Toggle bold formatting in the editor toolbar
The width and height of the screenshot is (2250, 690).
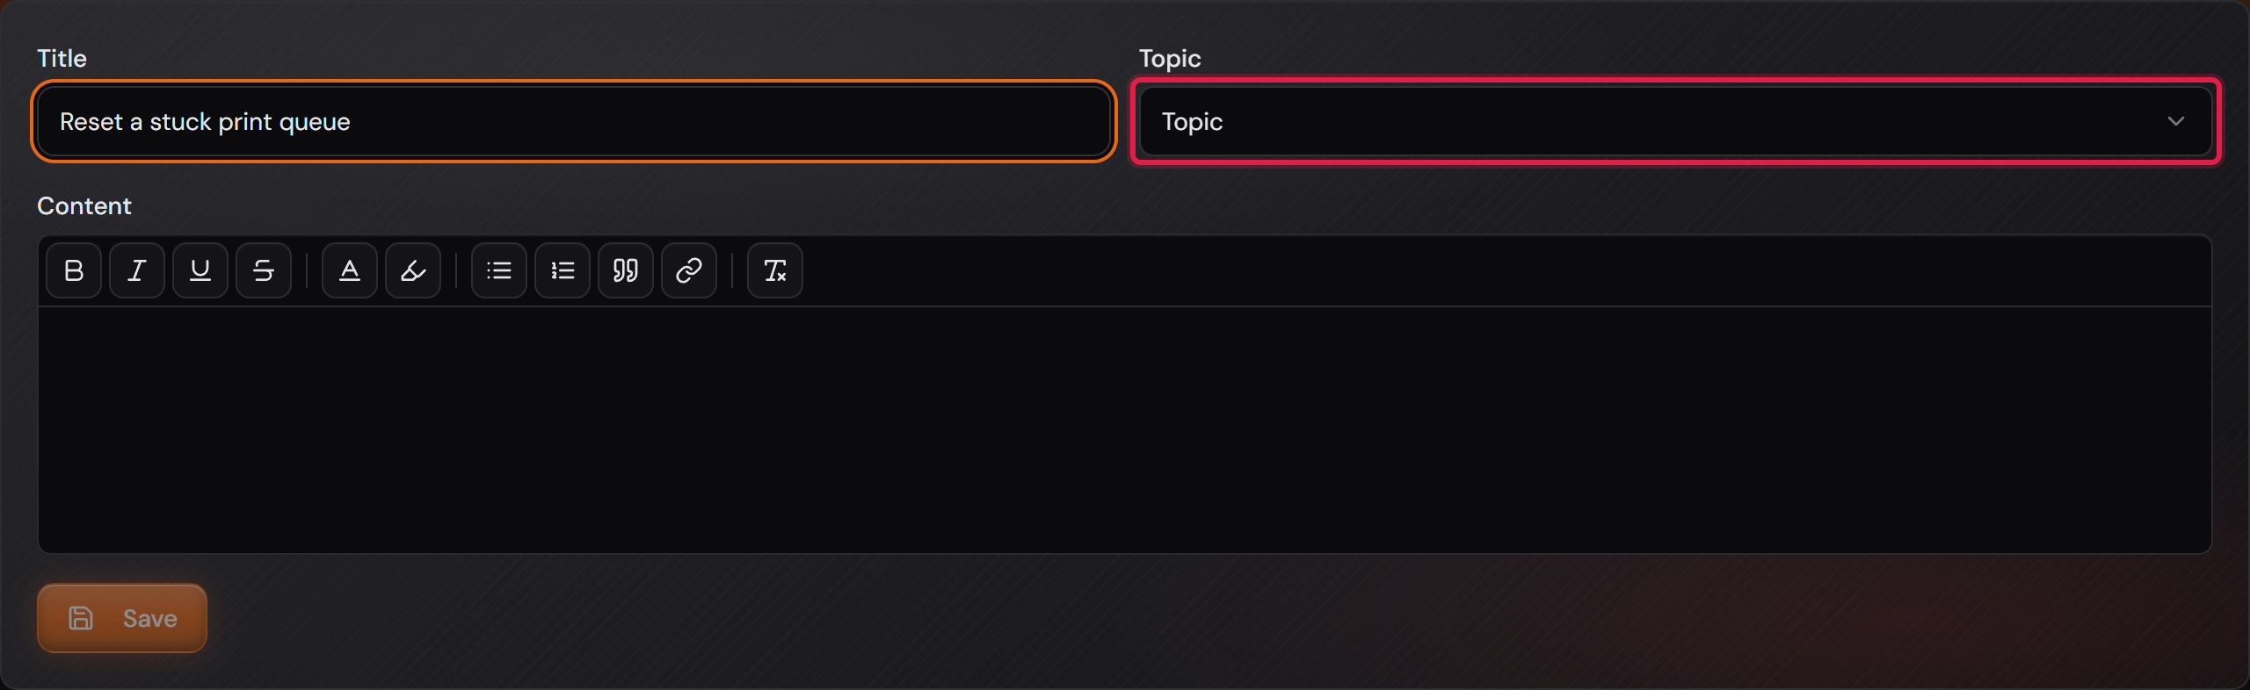click(74, 270)
